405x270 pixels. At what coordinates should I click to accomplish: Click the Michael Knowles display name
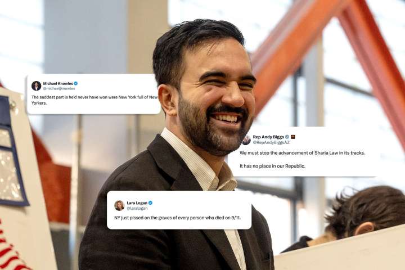tap(58, 83)
